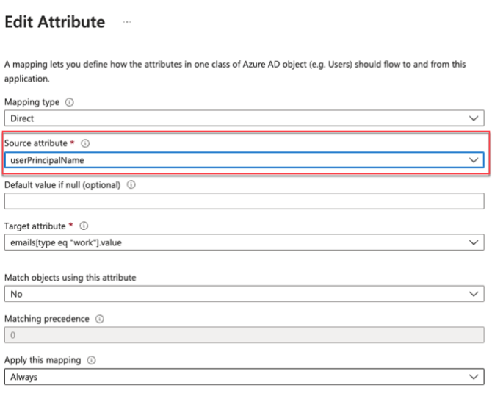The height and width of the screenshot is (410, 492).
Task: Click the Edit Attribute page title
Action: [x=55, y=22]
